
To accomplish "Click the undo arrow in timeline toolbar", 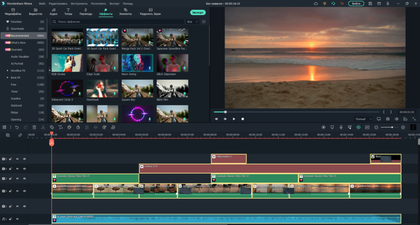I will point(17,127).
